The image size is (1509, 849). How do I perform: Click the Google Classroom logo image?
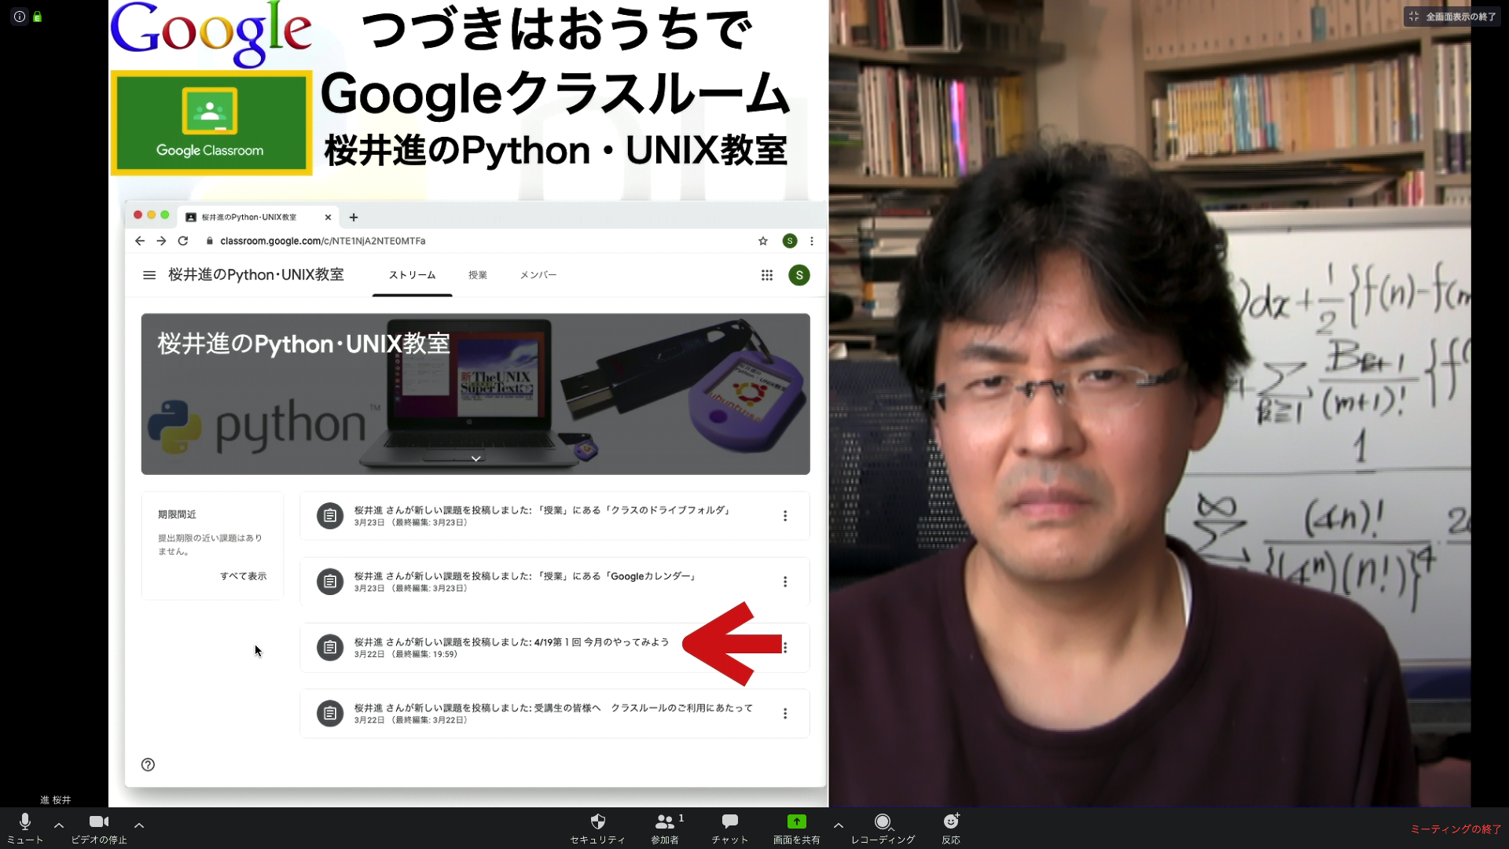tap(211, 123)
